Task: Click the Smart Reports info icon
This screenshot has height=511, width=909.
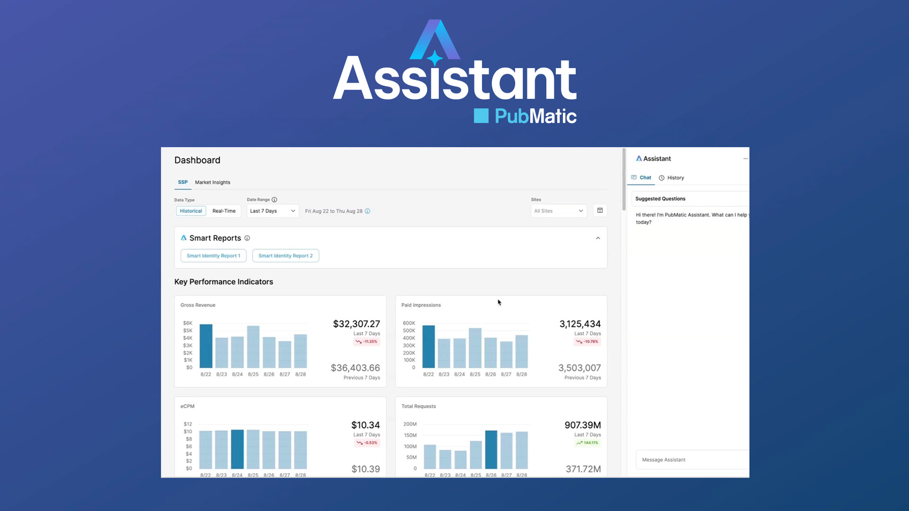Action: coord(247,238)
